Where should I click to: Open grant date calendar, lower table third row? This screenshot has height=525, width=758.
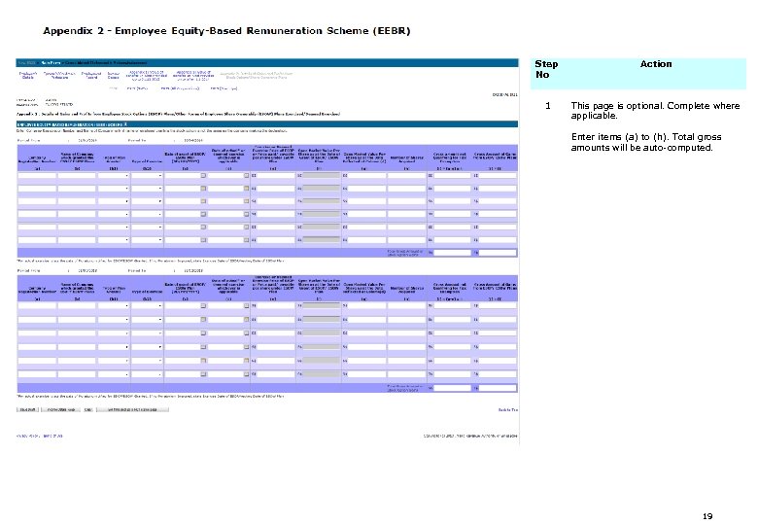tap(203, 333)
